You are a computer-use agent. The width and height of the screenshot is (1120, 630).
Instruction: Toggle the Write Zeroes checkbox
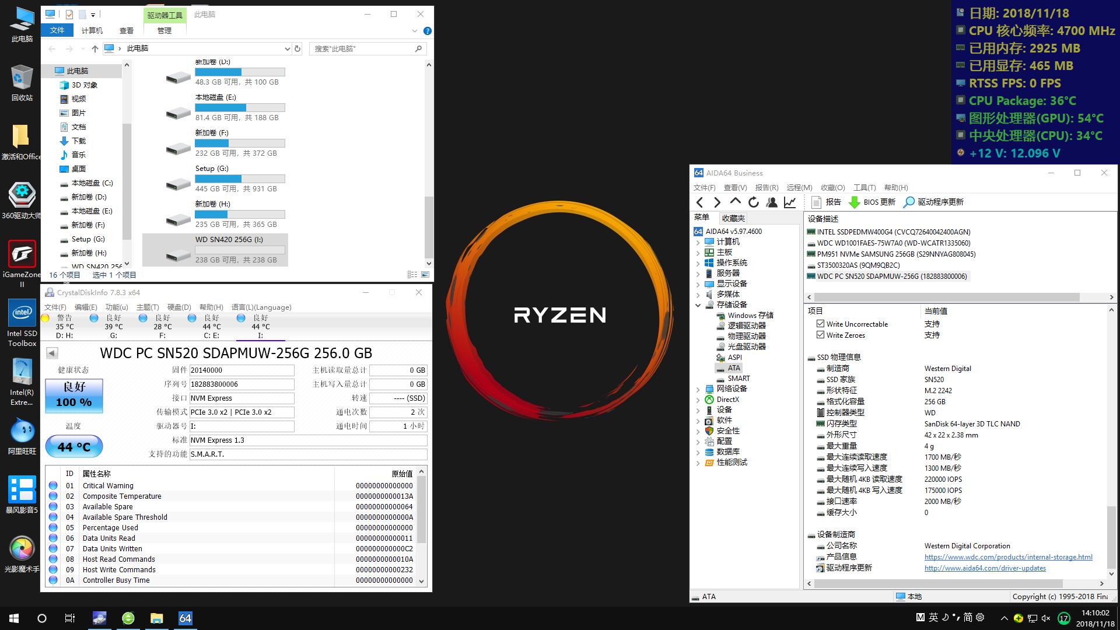(820, 335)
